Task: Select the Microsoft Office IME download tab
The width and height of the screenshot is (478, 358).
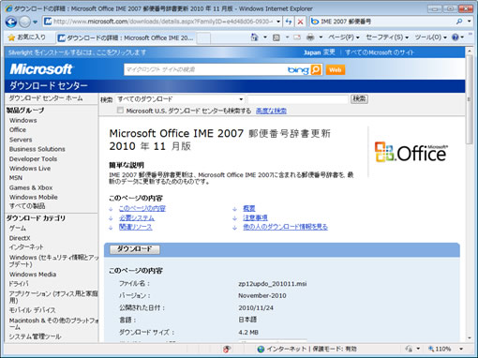Action: (x=127, y=38)
